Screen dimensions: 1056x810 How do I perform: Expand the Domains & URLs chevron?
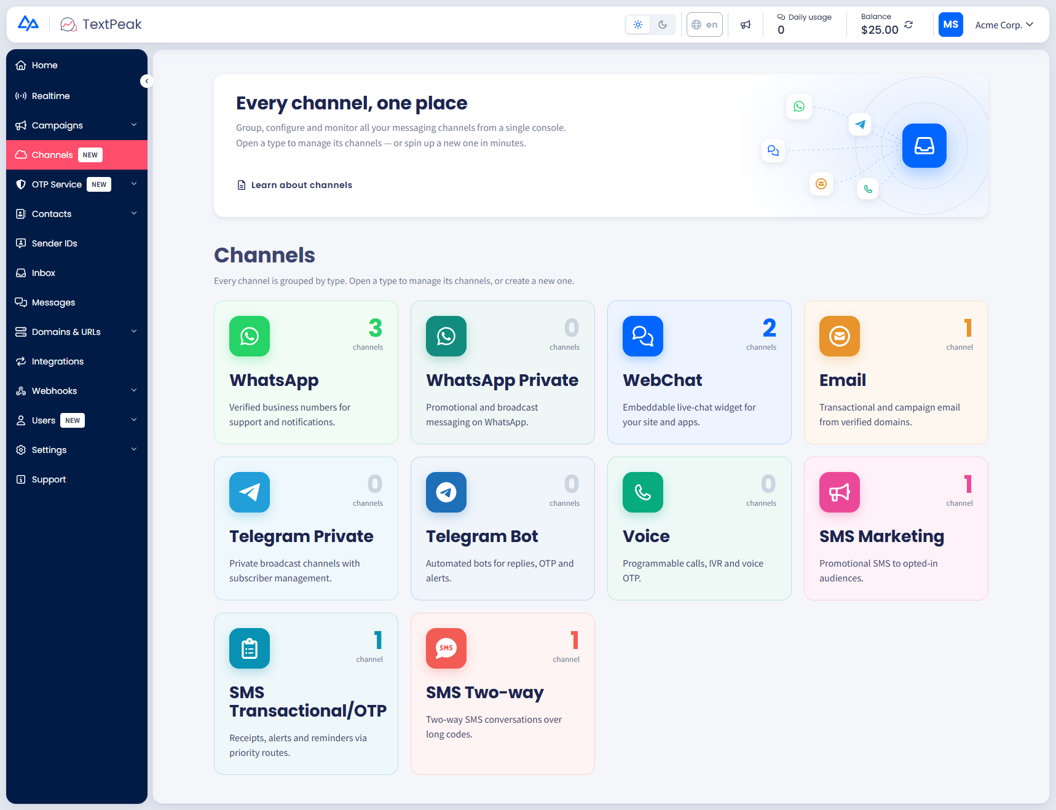(134, 331)
